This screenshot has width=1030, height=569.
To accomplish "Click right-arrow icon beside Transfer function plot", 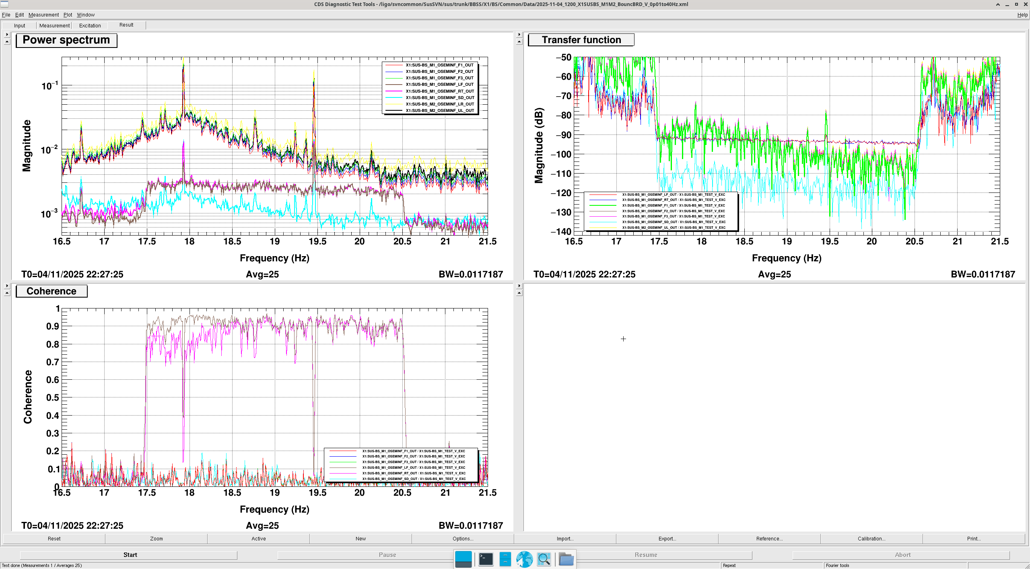I will [519, 35].
